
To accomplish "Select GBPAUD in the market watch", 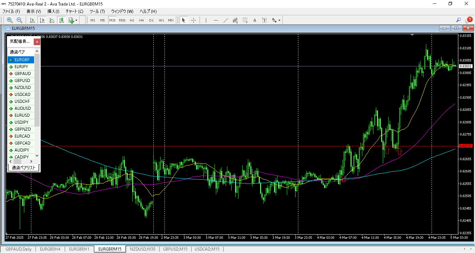I will (21, 74).
